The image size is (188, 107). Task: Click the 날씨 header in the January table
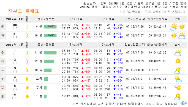[x=178, y=19]
